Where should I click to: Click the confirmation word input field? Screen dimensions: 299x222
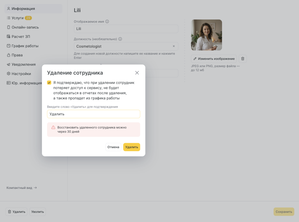[x=93, y=114]
